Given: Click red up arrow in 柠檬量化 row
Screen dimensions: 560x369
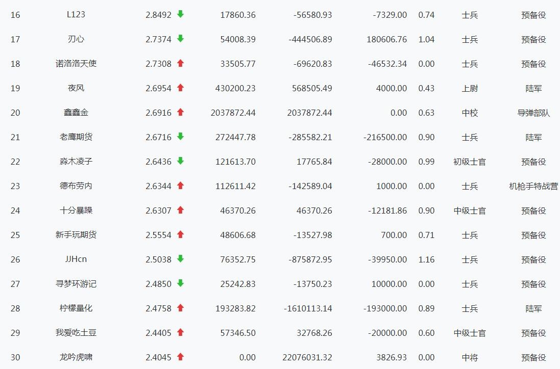Looking at the screenshot, I should pyautogui.click(x=180, y=308).
